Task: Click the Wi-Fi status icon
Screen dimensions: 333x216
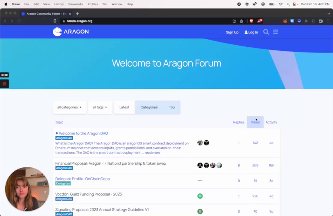Action: click(x=280, y=4)
